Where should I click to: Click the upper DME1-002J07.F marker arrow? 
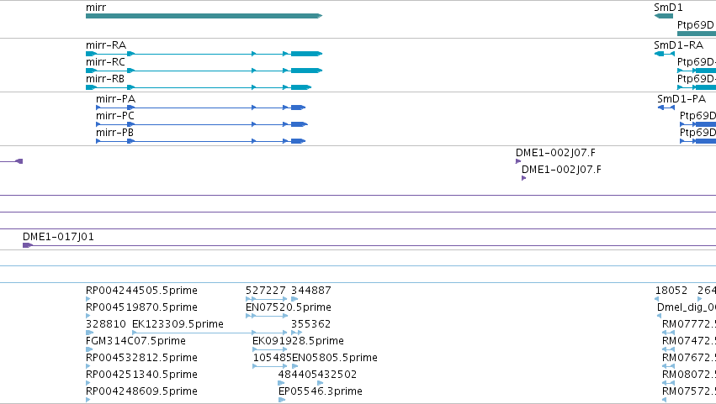518,161
